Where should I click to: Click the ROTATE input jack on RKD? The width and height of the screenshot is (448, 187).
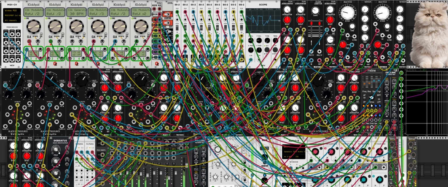pos(154,9)
